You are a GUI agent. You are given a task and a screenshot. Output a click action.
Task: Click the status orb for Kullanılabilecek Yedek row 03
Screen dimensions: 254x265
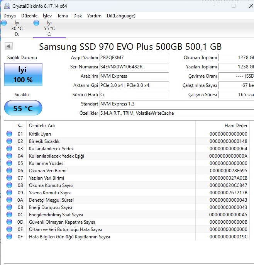click(9, 148)
